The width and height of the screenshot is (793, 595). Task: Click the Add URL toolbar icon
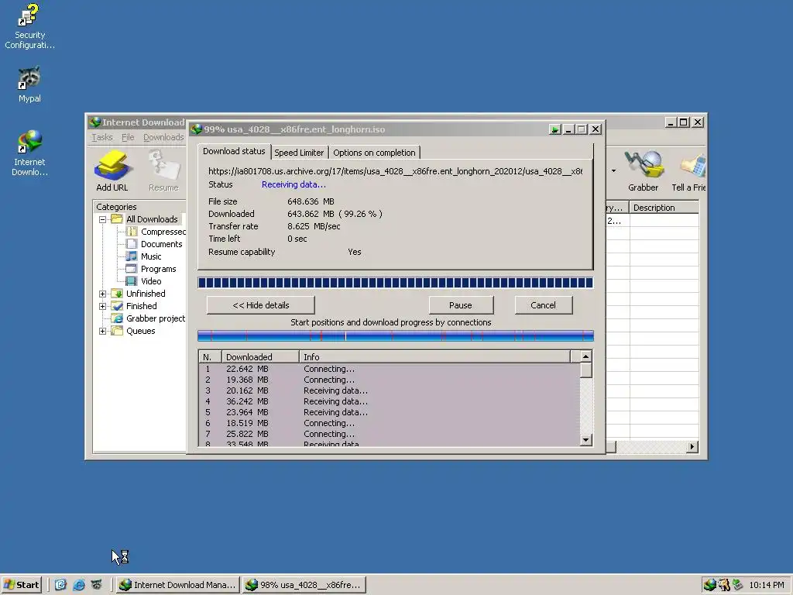pyautogui.click(x=112, y=170)
